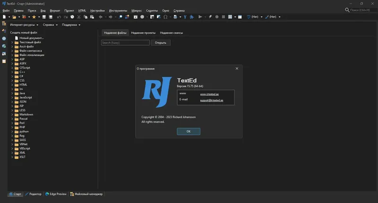Open dropdown arrow next to new file icon
This screenshot has height=203, width=378.
[9, 17]
